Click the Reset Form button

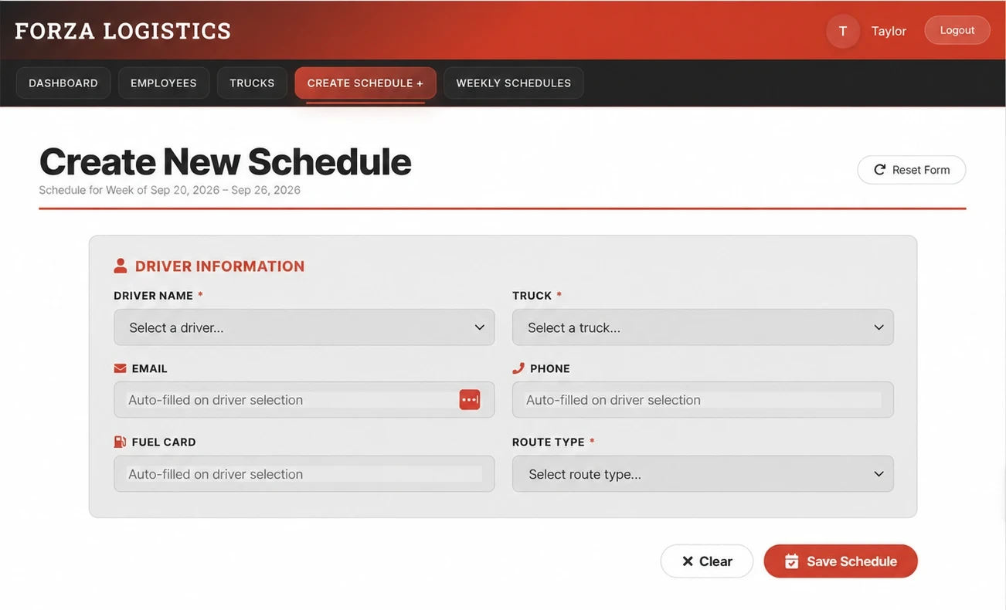tap(912, 170)
